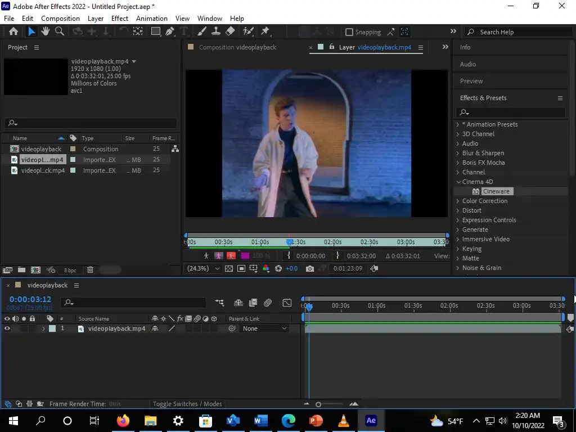Screen dimensions: 576x432
Task: Select videoplayback composition in Project list
Action: coord(41,148)
